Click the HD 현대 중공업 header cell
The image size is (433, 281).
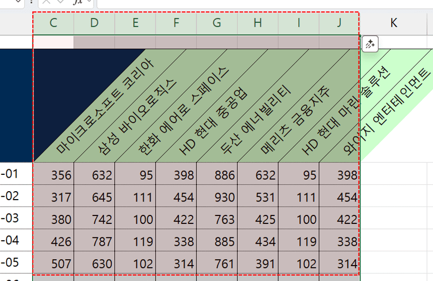tap(213, 122)
